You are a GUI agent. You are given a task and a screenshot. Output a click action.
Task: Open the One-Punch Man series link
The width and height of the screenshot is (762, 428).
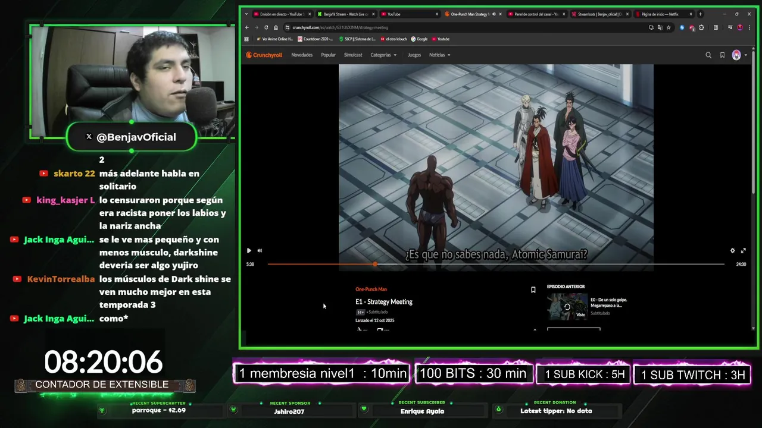tap(371, 289)
